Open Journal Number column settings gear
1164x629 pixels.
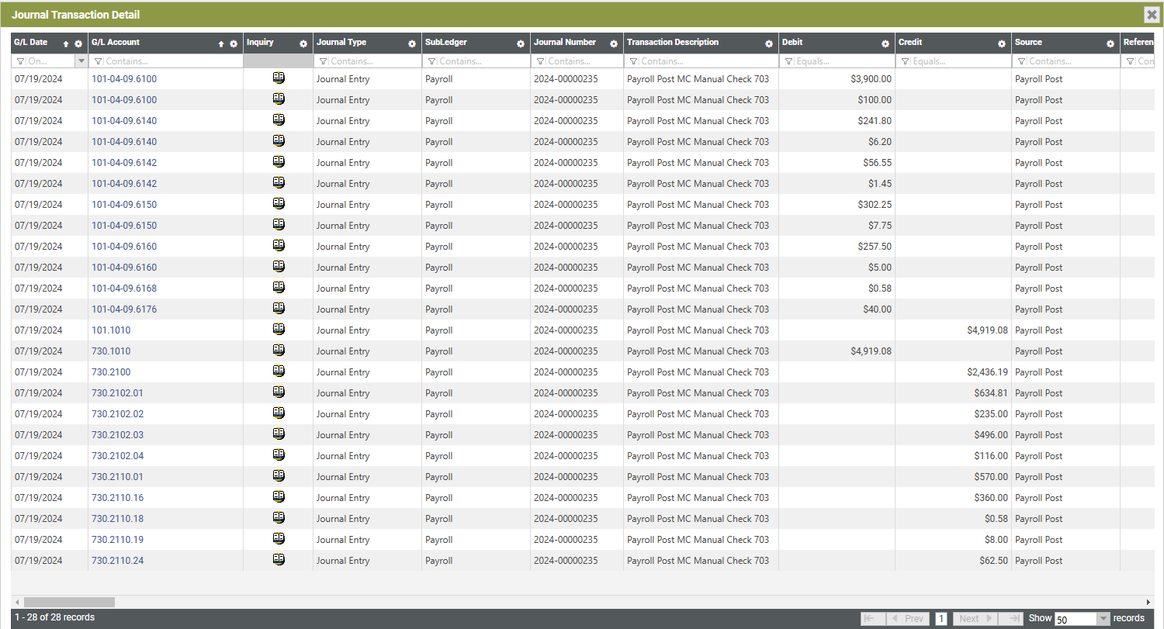[614, 44]
